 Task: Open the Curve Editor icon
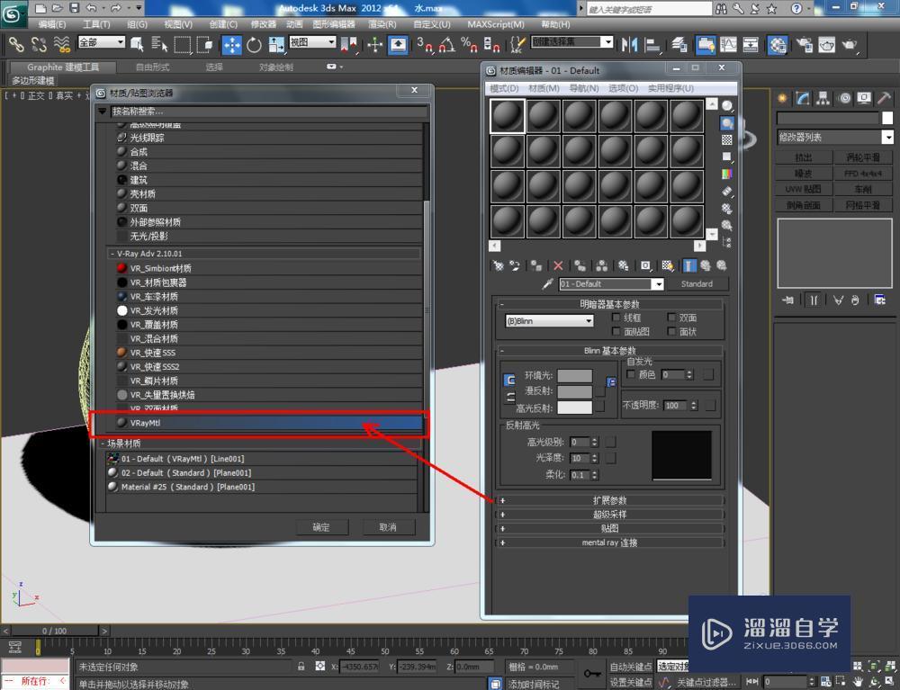click(x=728, y=45)
